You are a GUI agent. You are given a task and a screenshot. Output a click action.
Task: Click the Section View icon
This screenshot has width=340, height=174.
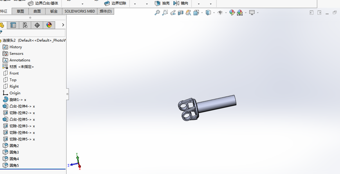[x=180, y=13]
